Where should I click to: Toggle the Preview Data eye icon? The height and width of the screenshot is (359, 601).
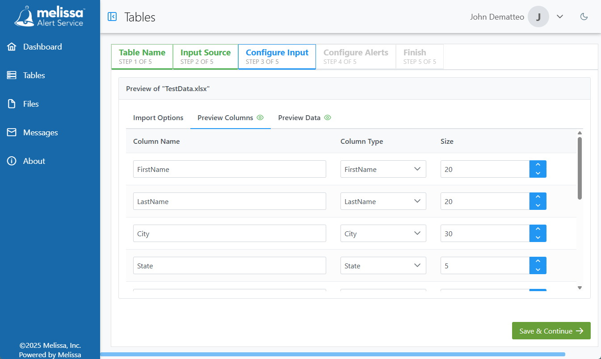328,117
